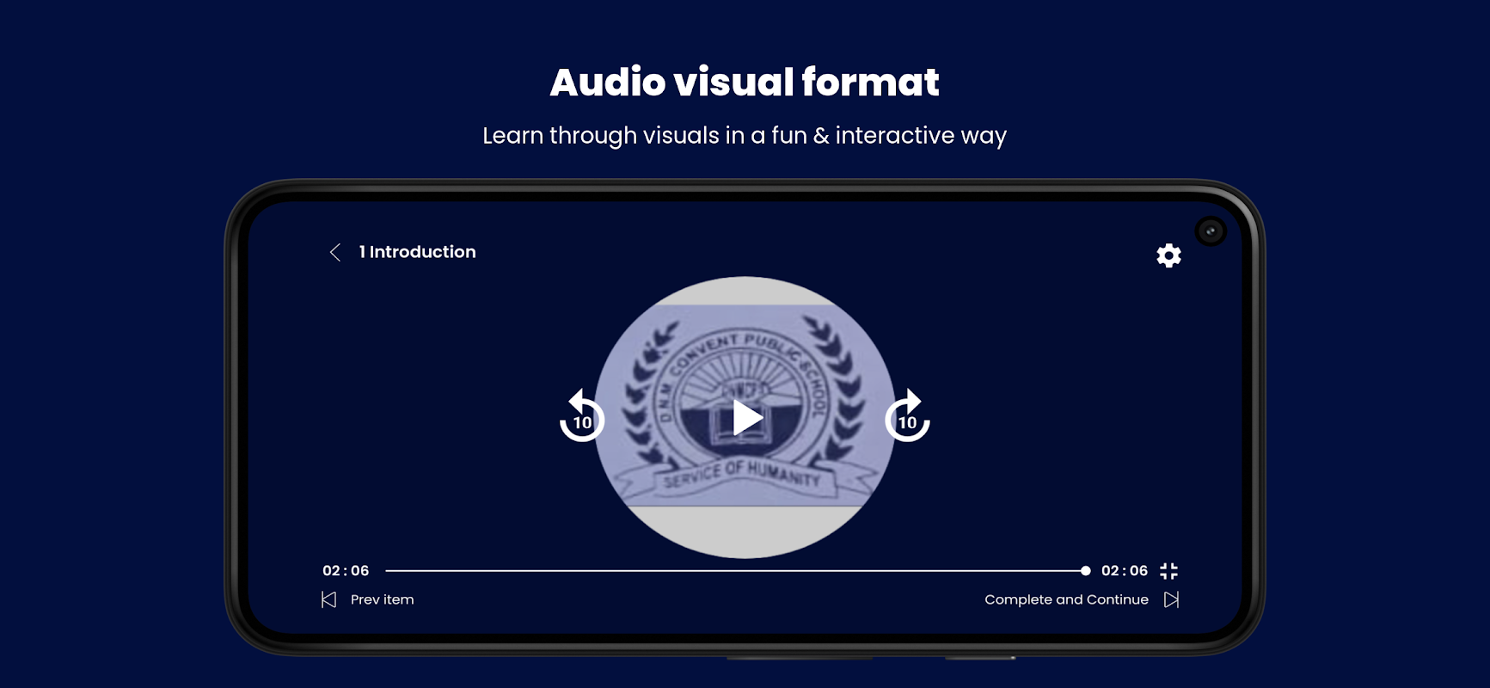
Task: Rewind 10 seconds
Action: [x=582, y=416]
